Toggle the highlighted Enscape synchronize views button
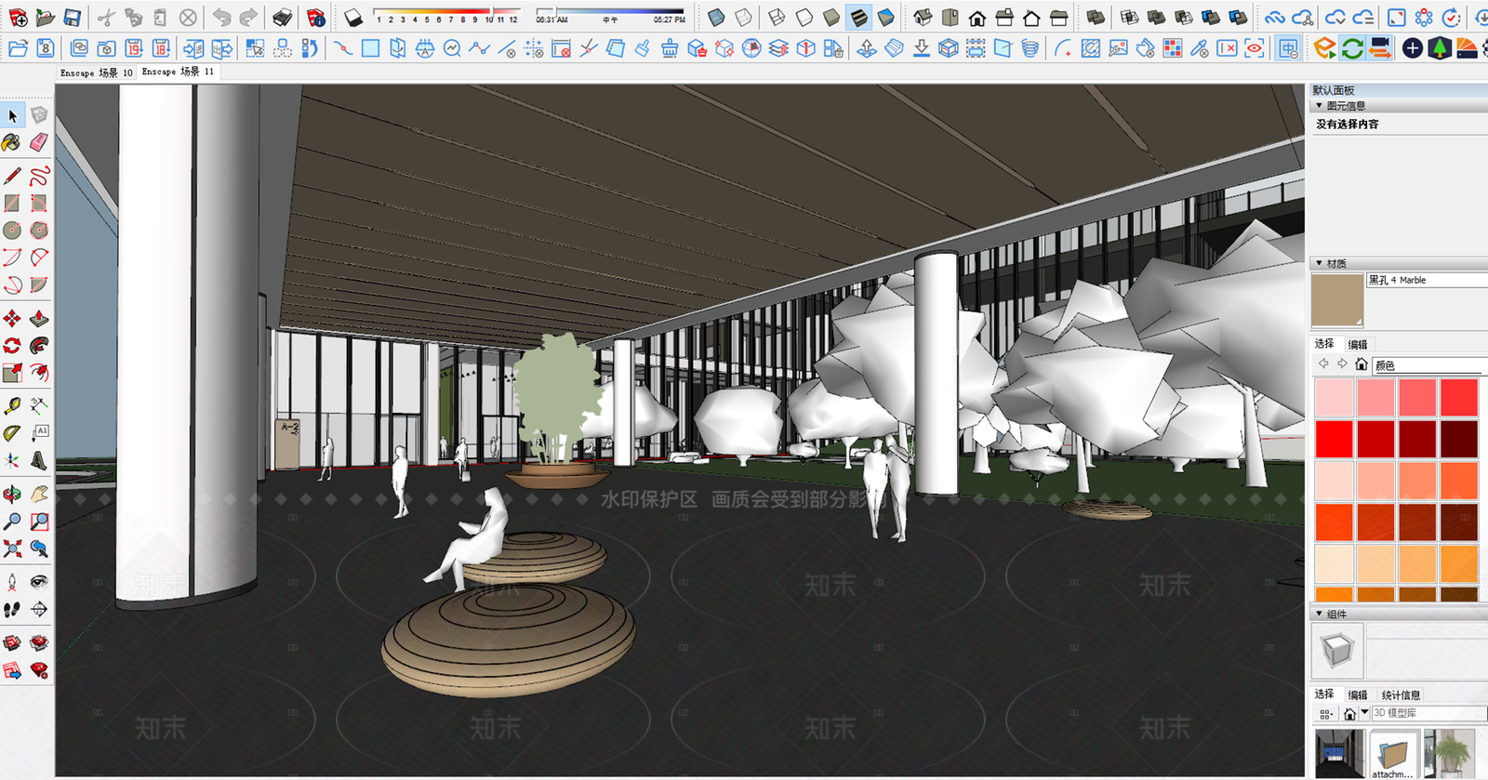 click(1380, 48)
